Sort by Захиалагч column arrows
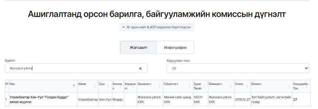This screenshot has height=109, width=318. (x=160, y=86)
